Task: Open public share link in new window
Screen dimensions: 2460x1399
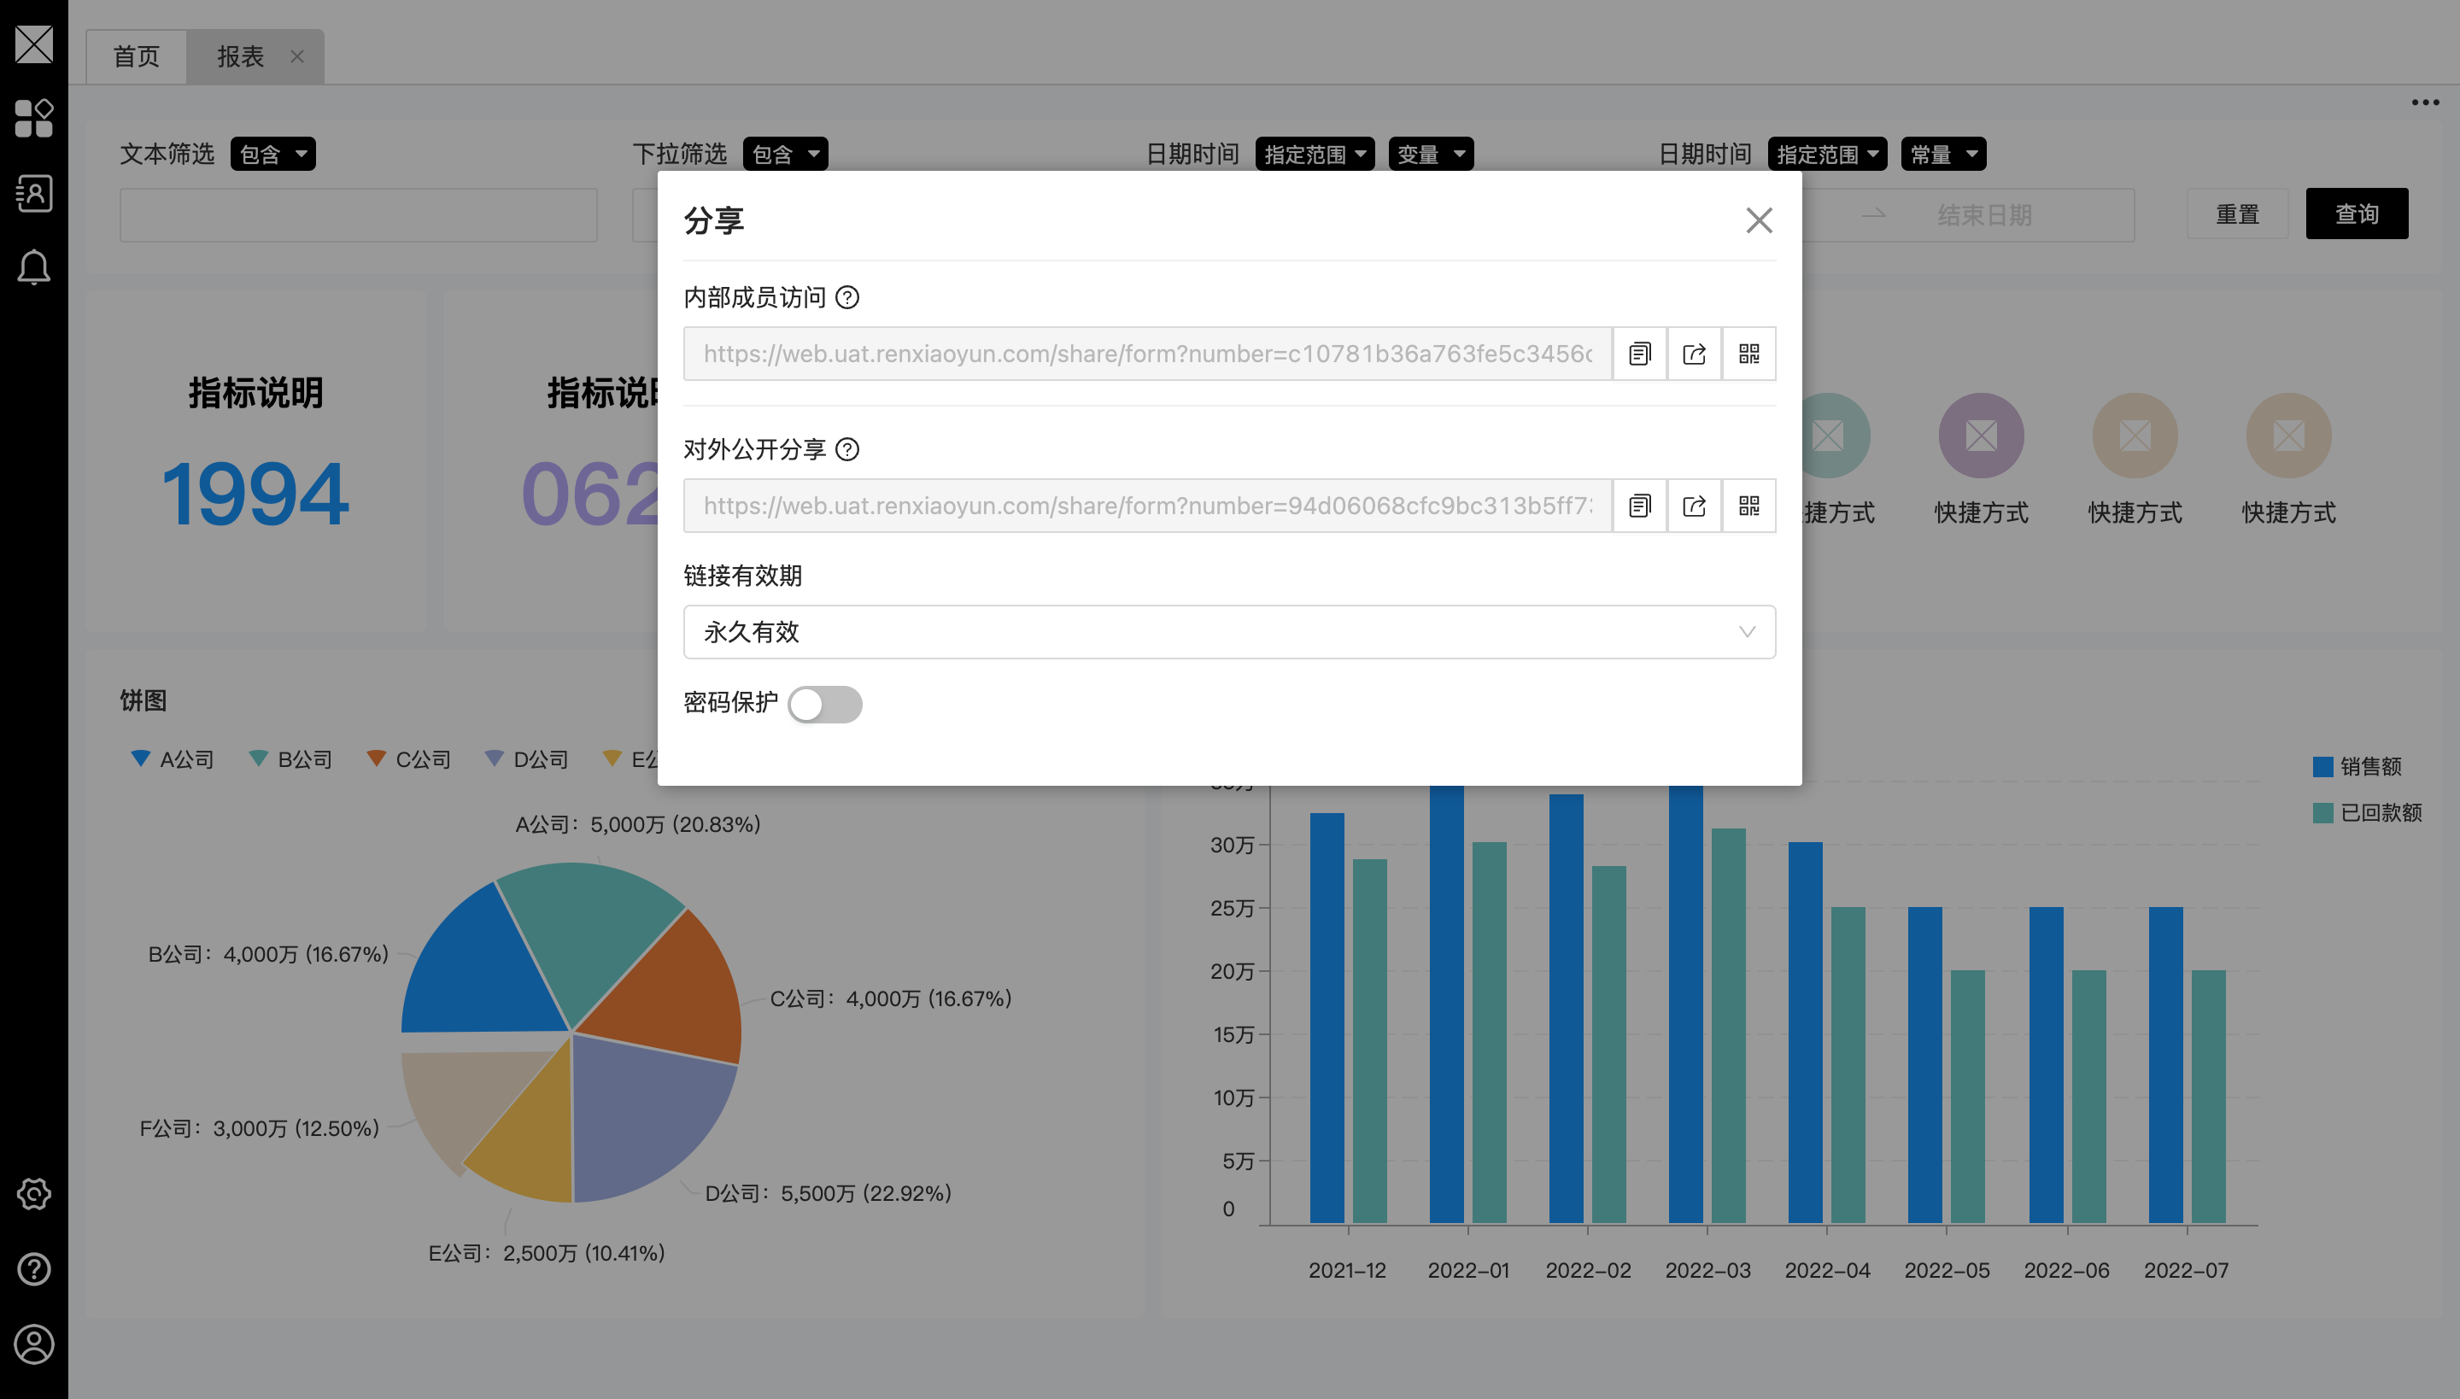Action: [x=1694, y=506]
